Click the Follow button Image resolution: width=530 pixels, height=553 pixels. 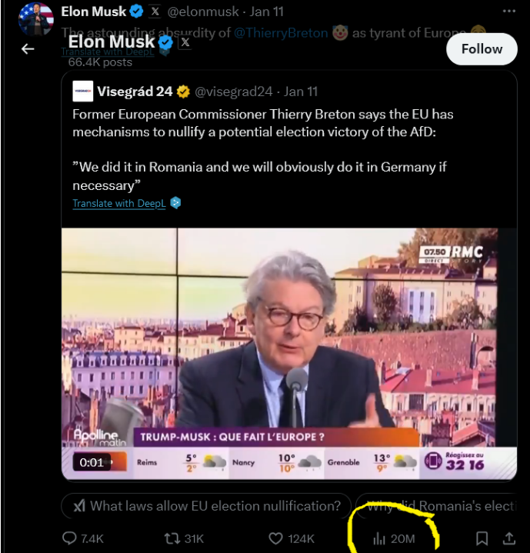(482, 48)
